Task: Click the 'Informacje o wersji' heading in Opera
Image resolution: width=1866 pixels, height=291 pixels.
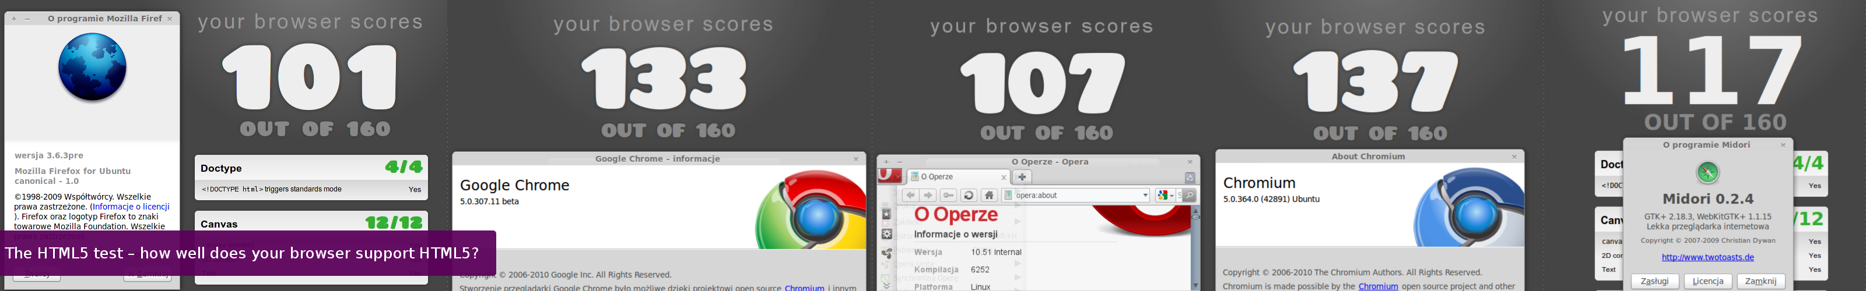Action: click(x=956, y=234)
